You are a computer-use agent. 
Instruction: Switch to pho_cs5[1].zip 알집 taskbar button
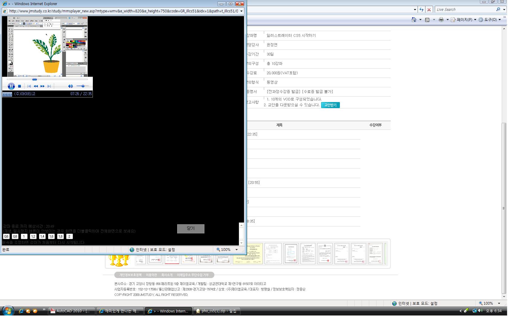point(217,311)
